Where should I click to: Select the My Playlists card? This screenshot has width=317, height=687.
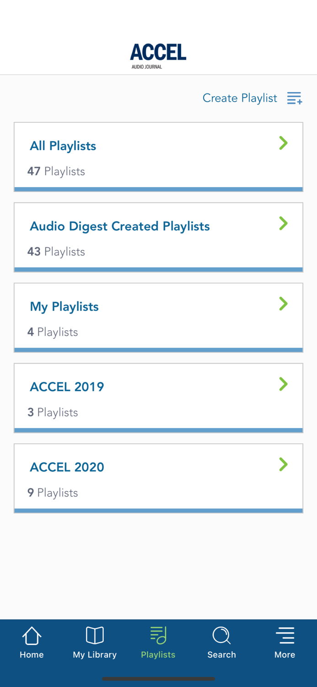tap(158, 316)
